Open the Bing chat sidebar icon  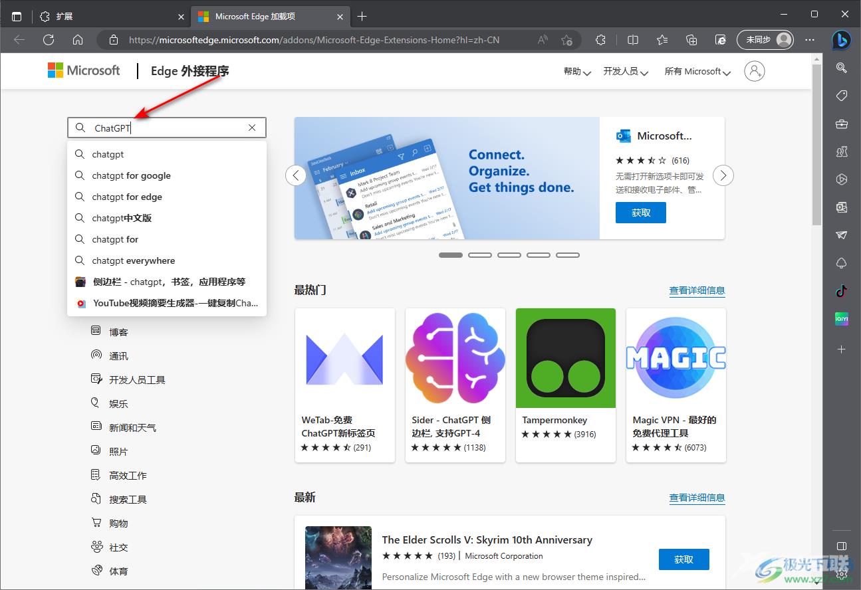point(842,40)
